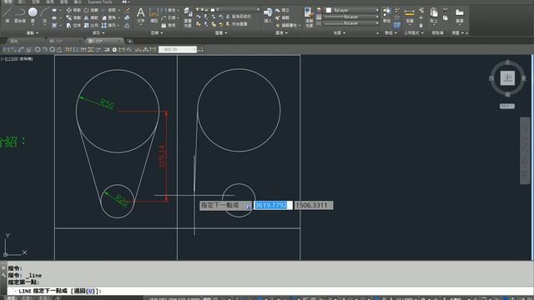534x300 pixels.
Task: Open the ByLayer color dropdown
Action: (x=352, y=10)
